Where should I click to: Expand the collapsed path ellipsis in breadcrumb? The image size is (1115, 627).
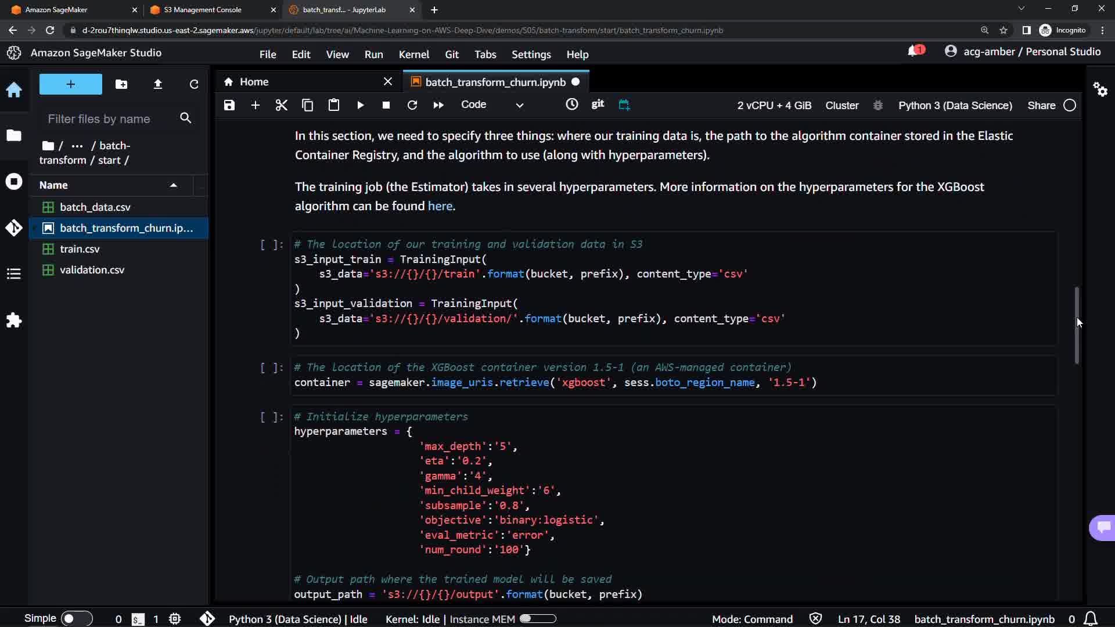pyautogui.click(x=77, y=146)
